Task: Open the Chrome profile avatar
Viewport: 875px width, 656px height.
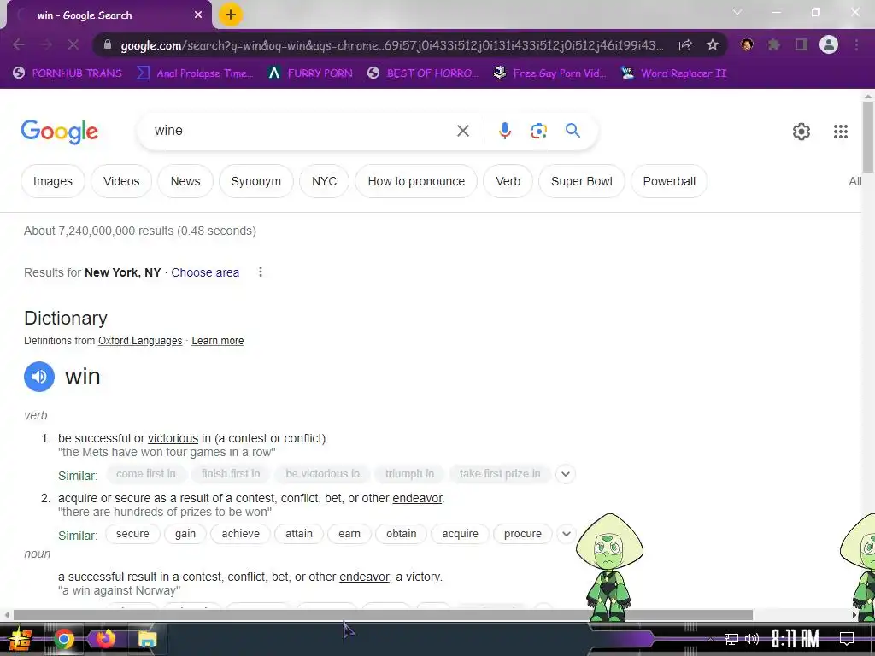Action: click(x=829, y=44)
